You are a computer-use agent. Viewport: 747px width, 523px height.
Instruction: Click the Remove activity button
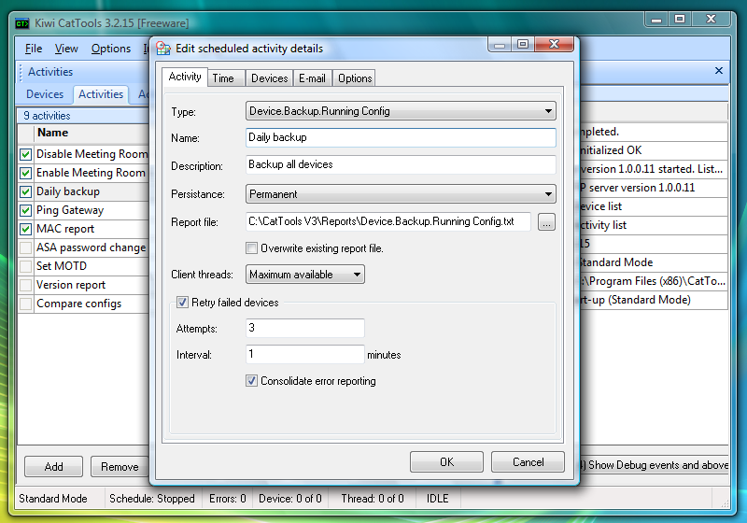(120, 466)
